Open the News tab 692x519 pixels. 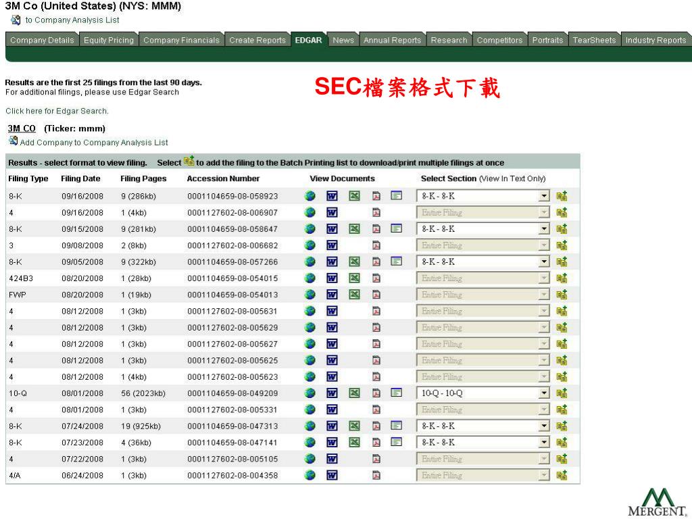click(x=343, y=40)
